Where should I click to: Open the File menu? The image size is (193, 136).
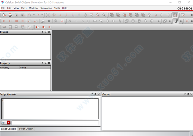coord(3,8)
